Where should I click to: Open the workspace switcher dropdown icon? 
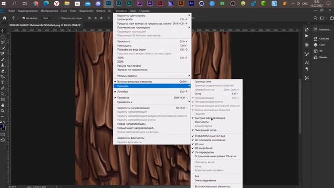(x=323, y=18)
